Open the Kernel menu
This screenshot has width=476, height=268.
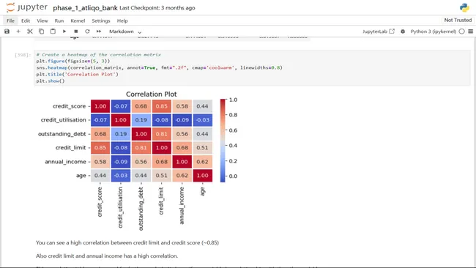tap(78, 21)
